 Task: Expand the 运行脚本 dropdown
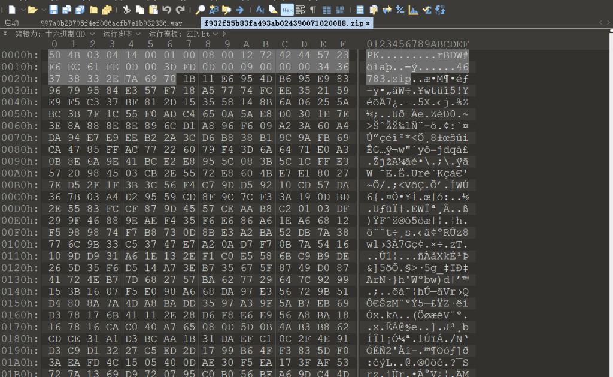point(122,34)
